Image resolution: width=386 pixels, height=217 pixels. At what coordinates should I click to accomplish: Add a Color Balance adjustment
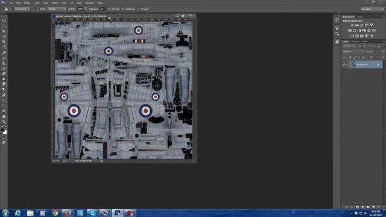click(355, 31)
